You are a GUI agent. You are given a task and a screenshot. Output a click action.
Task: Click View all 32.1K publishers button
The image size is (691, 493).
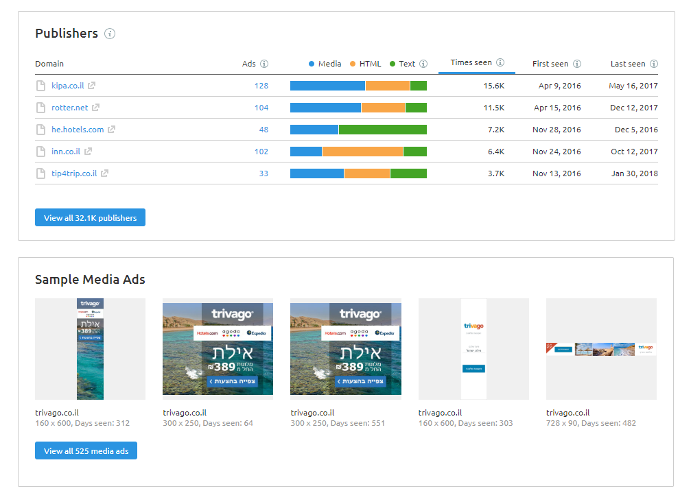(x=90, y=217)
